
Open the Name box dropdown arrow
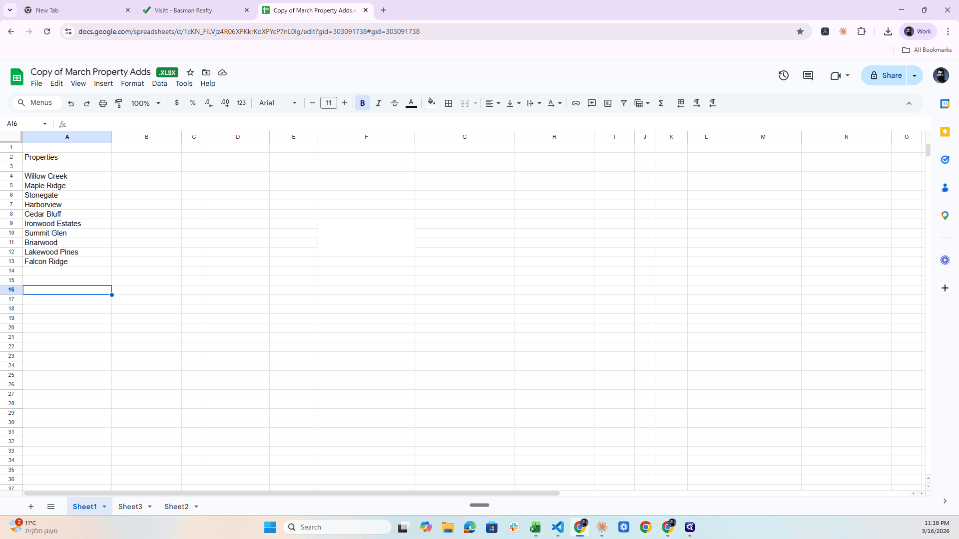coord(45,124)
